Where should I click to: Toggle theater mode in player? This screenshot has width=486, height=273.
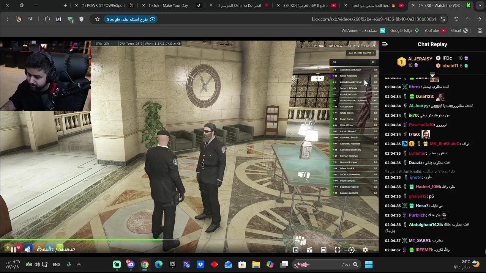click(323, 250)
